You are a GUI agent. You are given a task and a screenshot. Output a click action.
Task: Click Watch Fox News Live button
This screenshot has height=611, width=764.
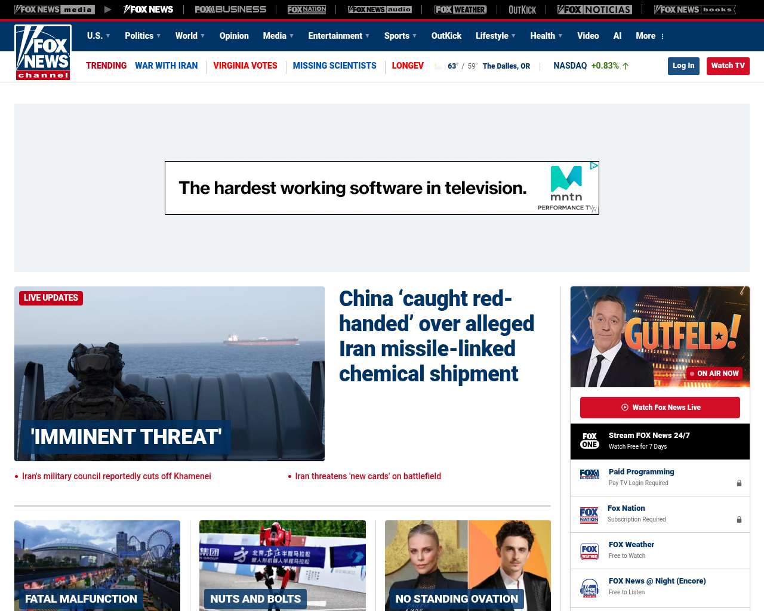coord(660,408)
